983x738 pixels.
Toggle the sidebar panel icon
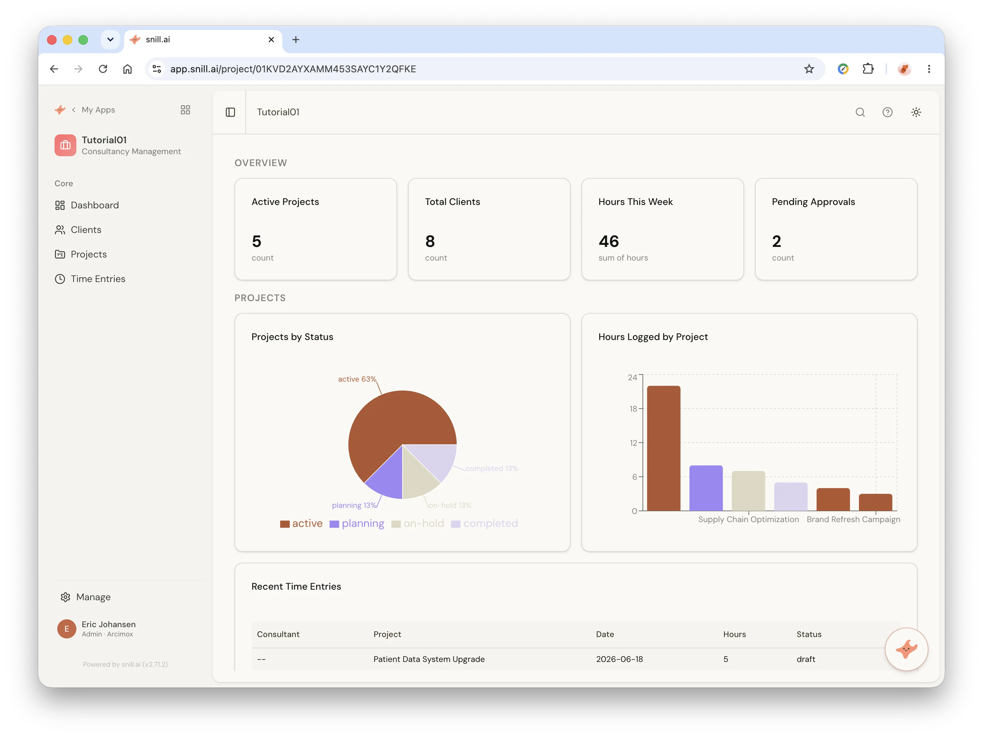click(x=230, y=112)
